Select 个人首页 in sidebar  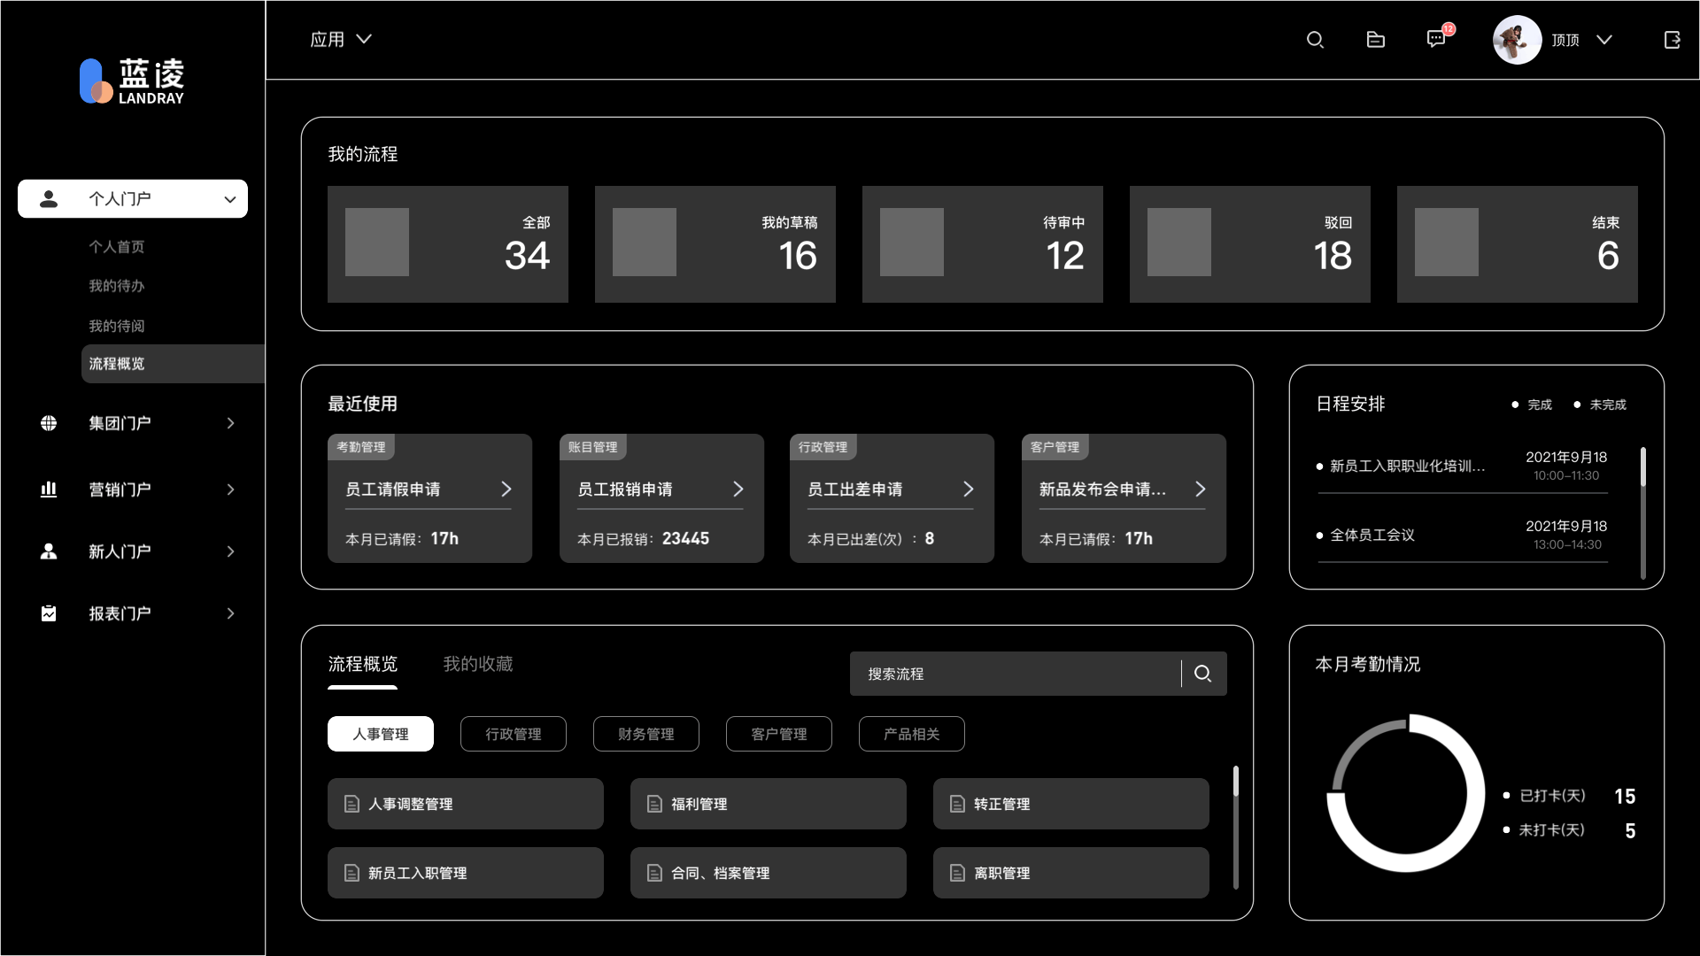116,247
